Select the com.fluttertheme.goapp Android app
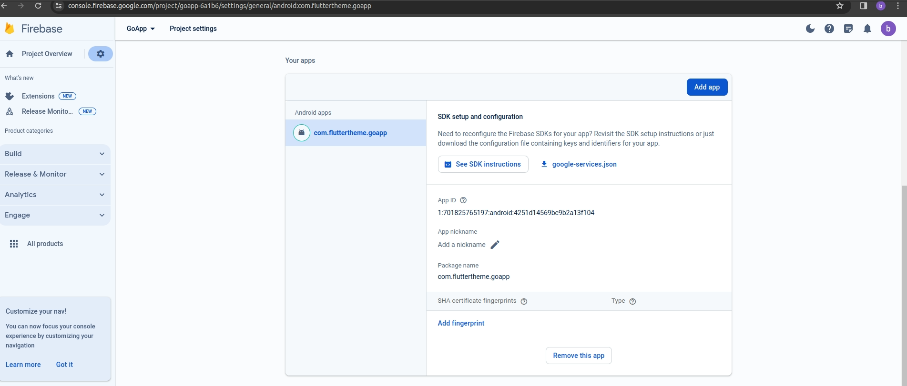Image resolution: width=907 pixels, height=386 pixels. pyautogui.click(x=350, y=133)
